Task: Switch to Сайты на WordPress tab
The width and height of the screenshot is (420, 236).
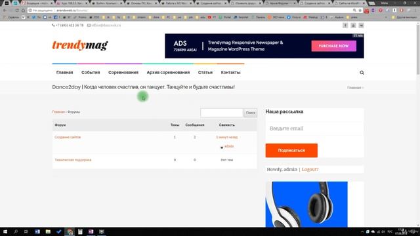Action: (x=350, y=3)
